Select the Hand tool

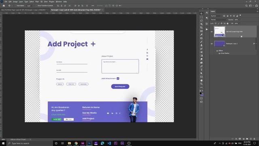click(201, 80)
